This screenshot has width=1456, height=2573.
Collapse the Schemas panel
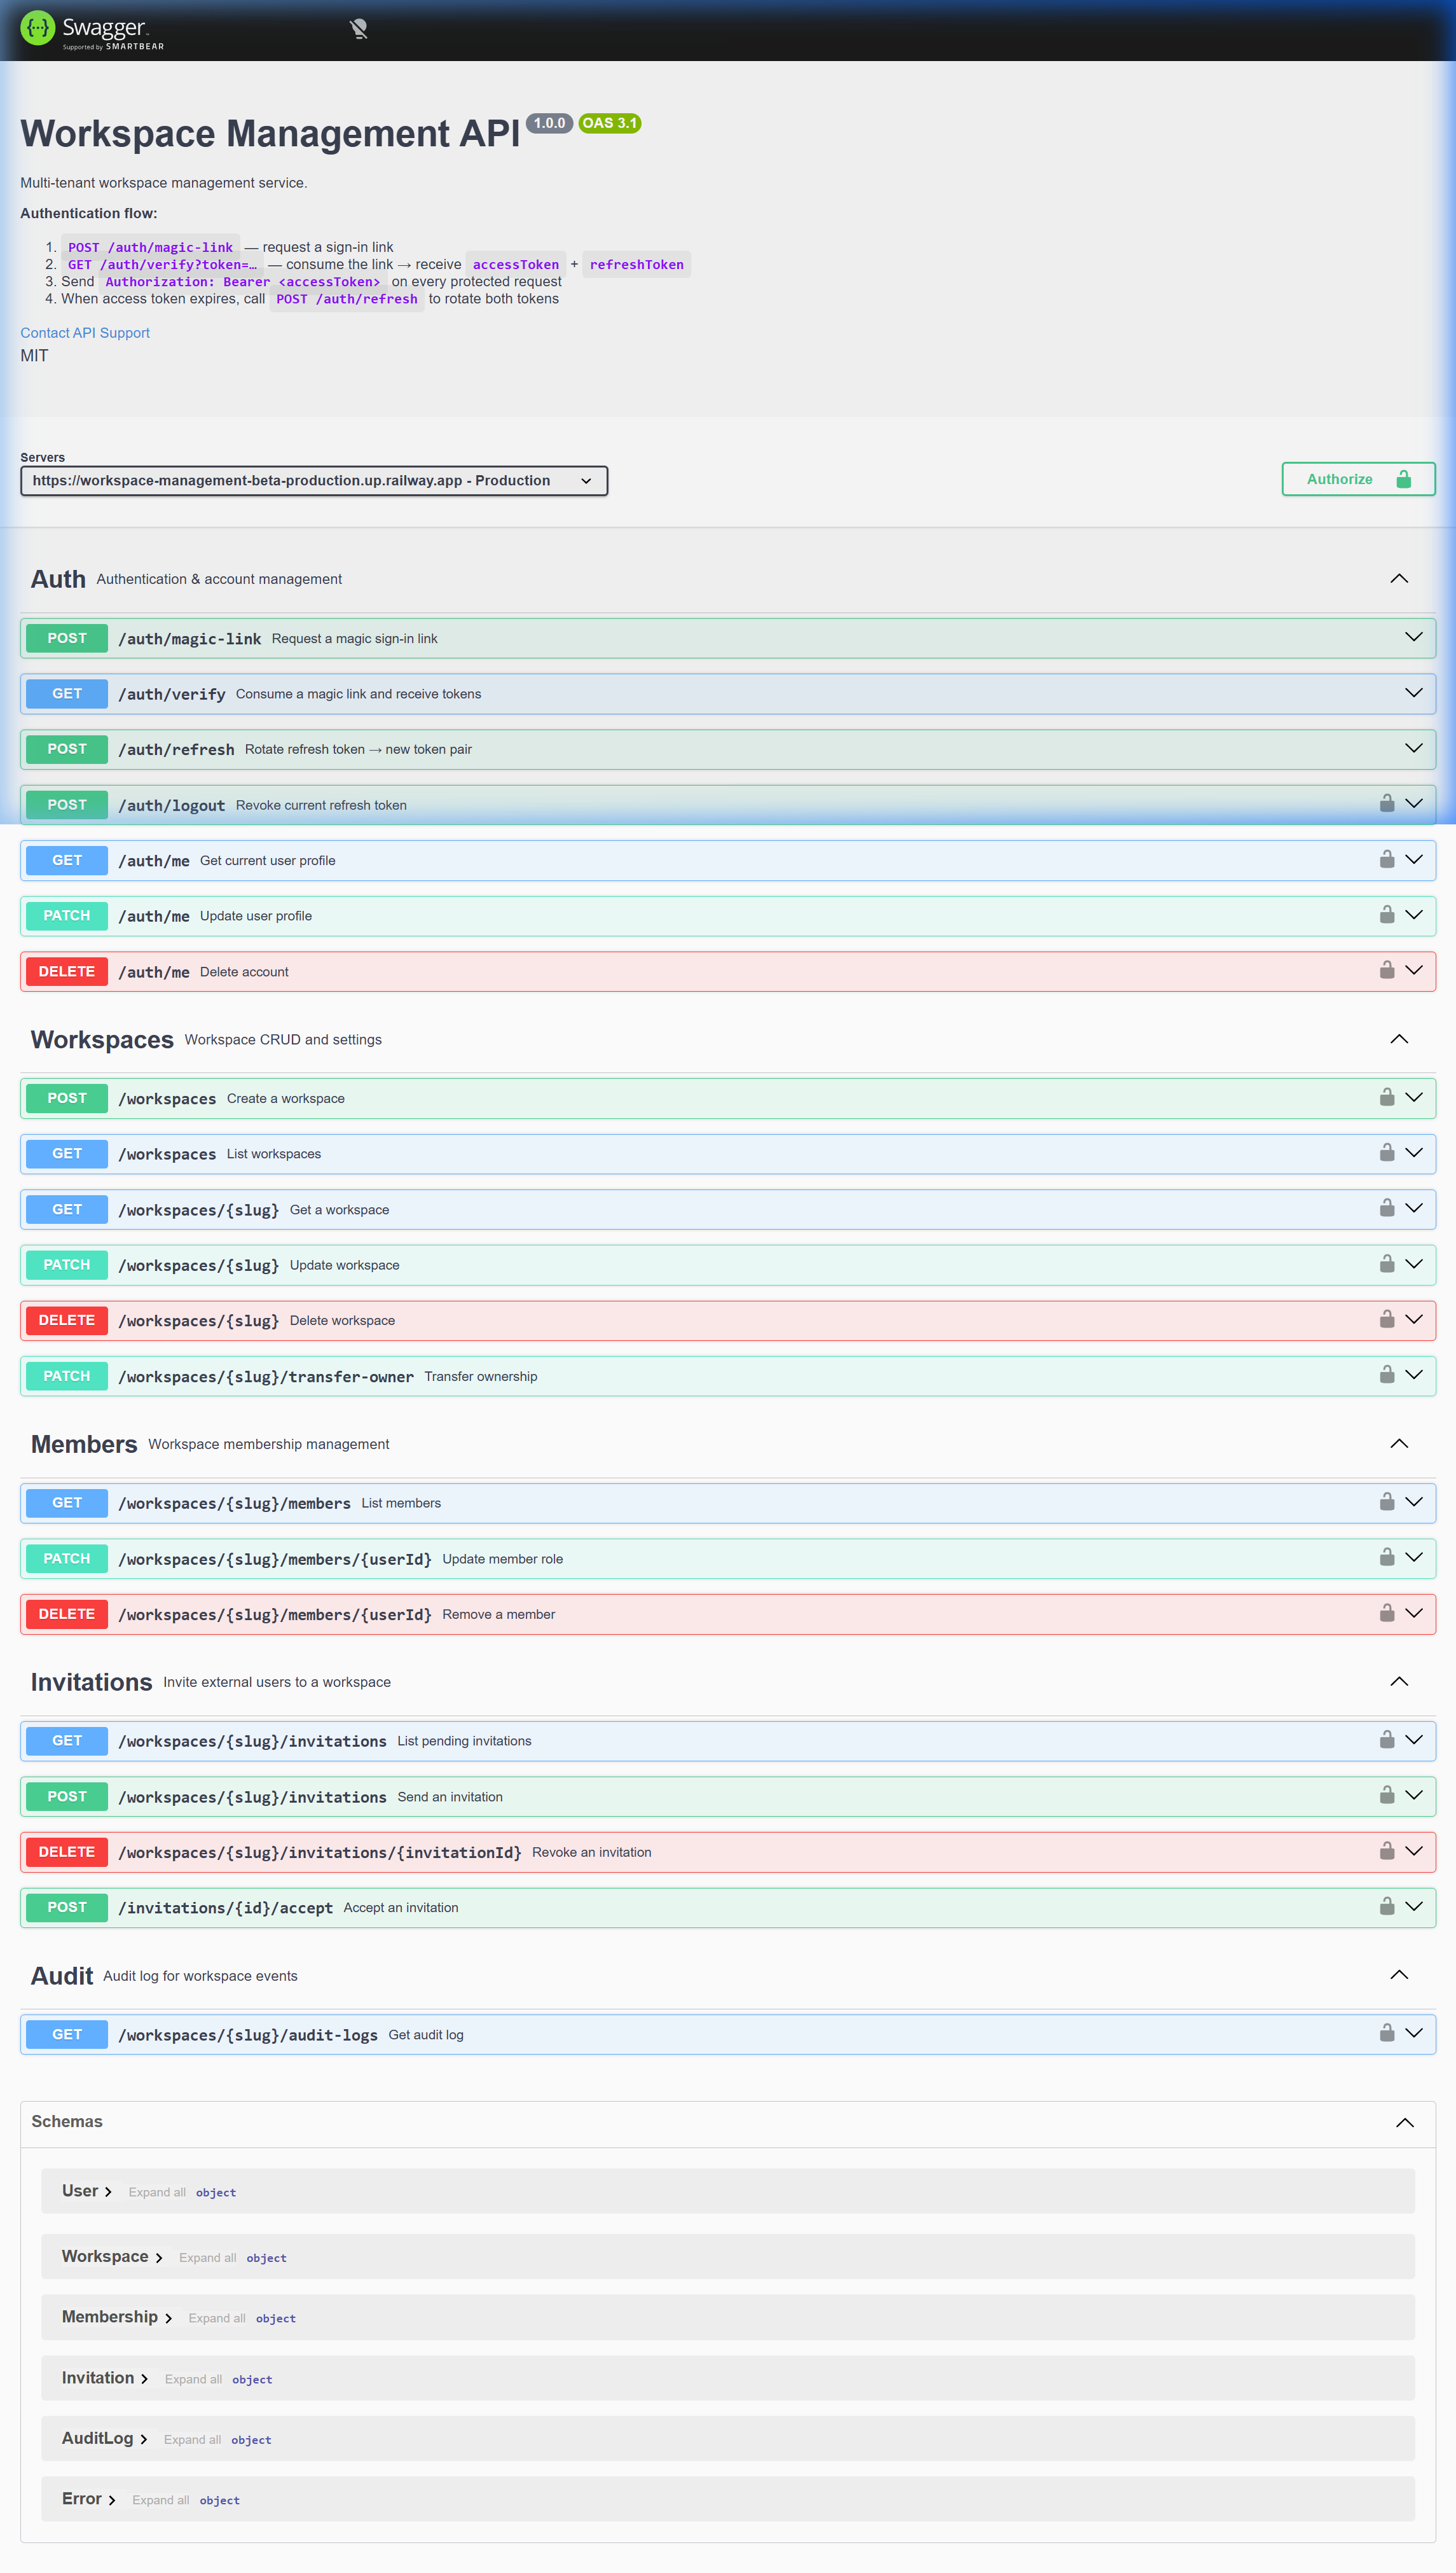pyautogui.click(x=1404, y=2123)
